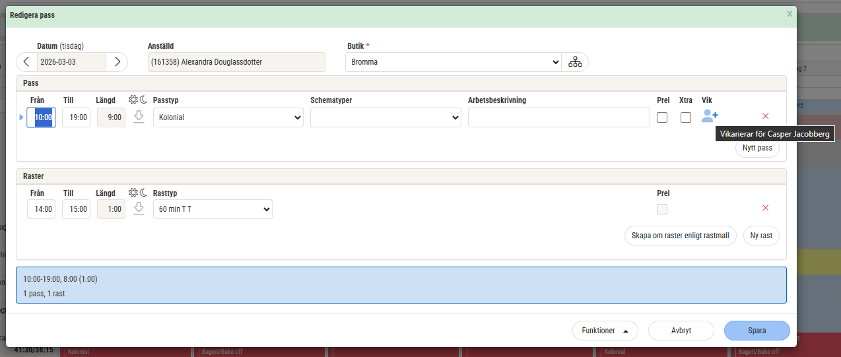Delete the shift row with red X
Viewport: 841px width, 357px height.
click(x=766, y=116)
